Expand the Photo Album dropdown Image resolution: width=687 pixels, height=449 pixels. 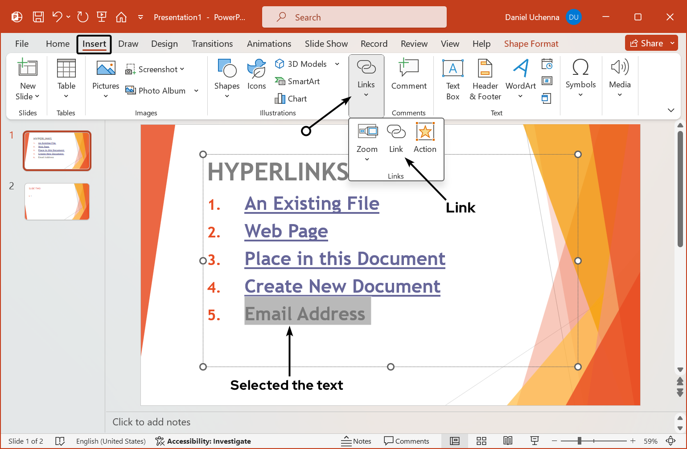pos(196,90)
